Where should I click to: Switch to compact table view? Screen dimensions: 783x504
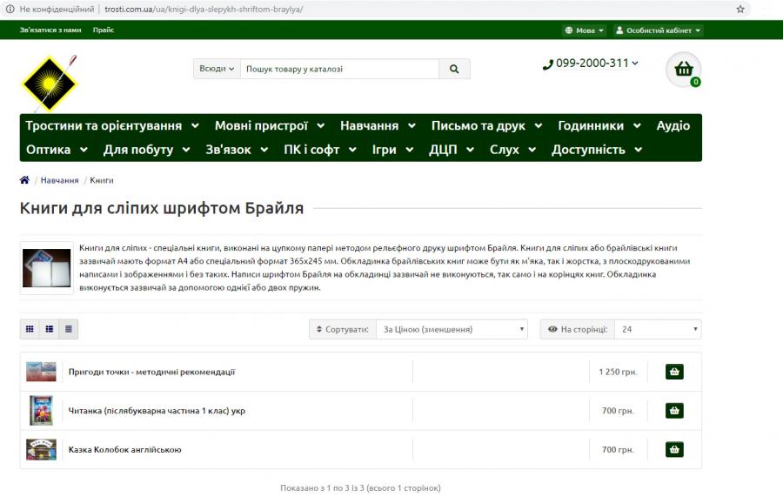69,329
